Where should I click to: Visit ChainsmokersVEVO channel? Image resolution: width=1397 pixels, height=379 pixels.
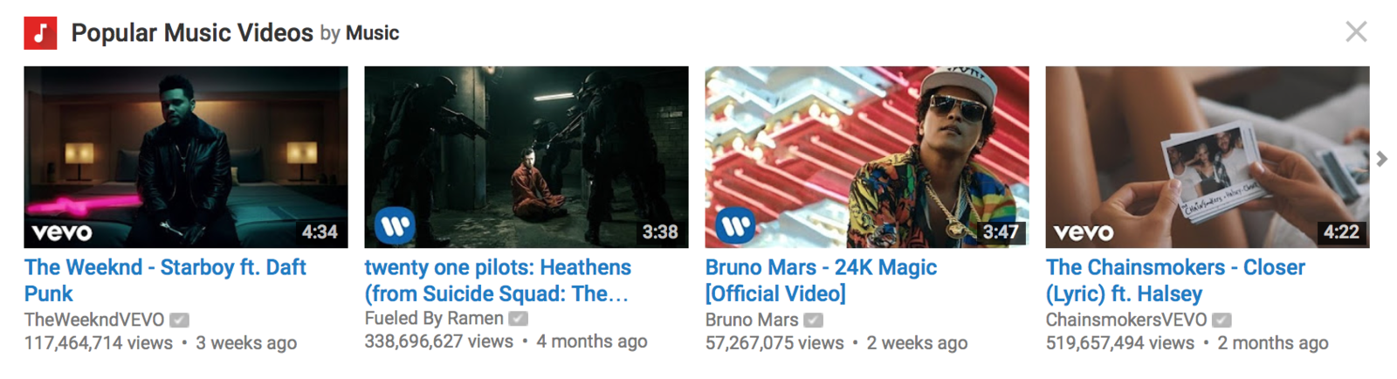point(1126,320)
